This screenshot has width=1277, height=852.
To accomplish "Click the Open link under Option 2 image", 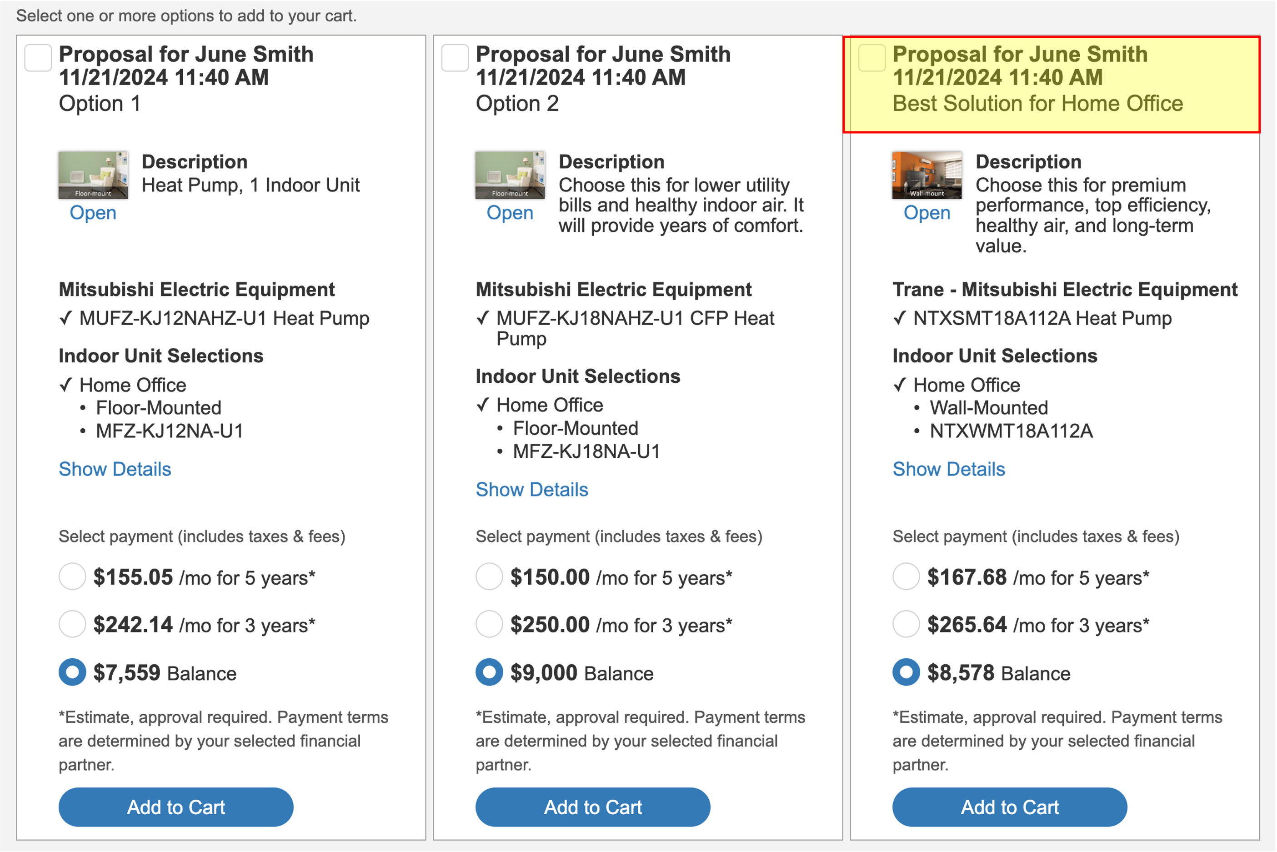I will click(510, 212).
